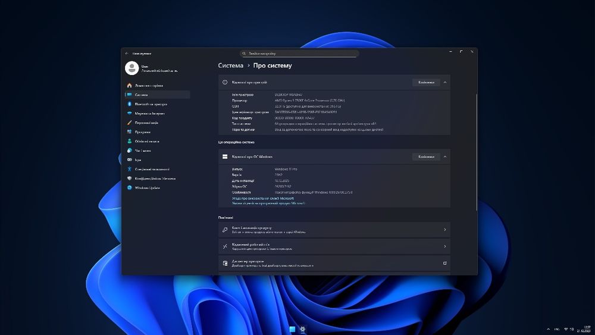Viewport: 595px width, 335px height.
Task: Click the Windows Start button on taskbar
Action: click(x=292, y=329)
